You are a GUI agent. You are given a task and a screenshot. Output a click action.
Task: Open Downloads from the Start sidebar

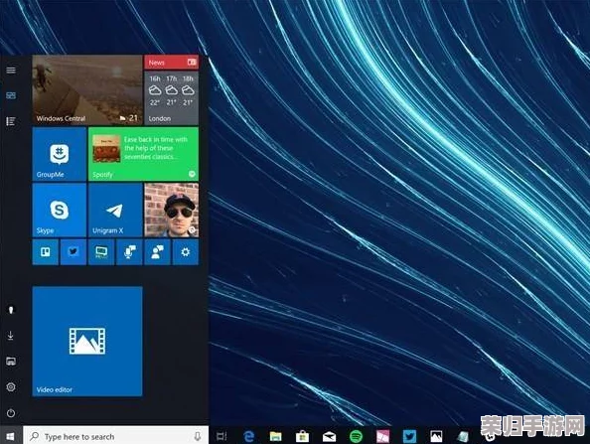[x=11, y=336]
